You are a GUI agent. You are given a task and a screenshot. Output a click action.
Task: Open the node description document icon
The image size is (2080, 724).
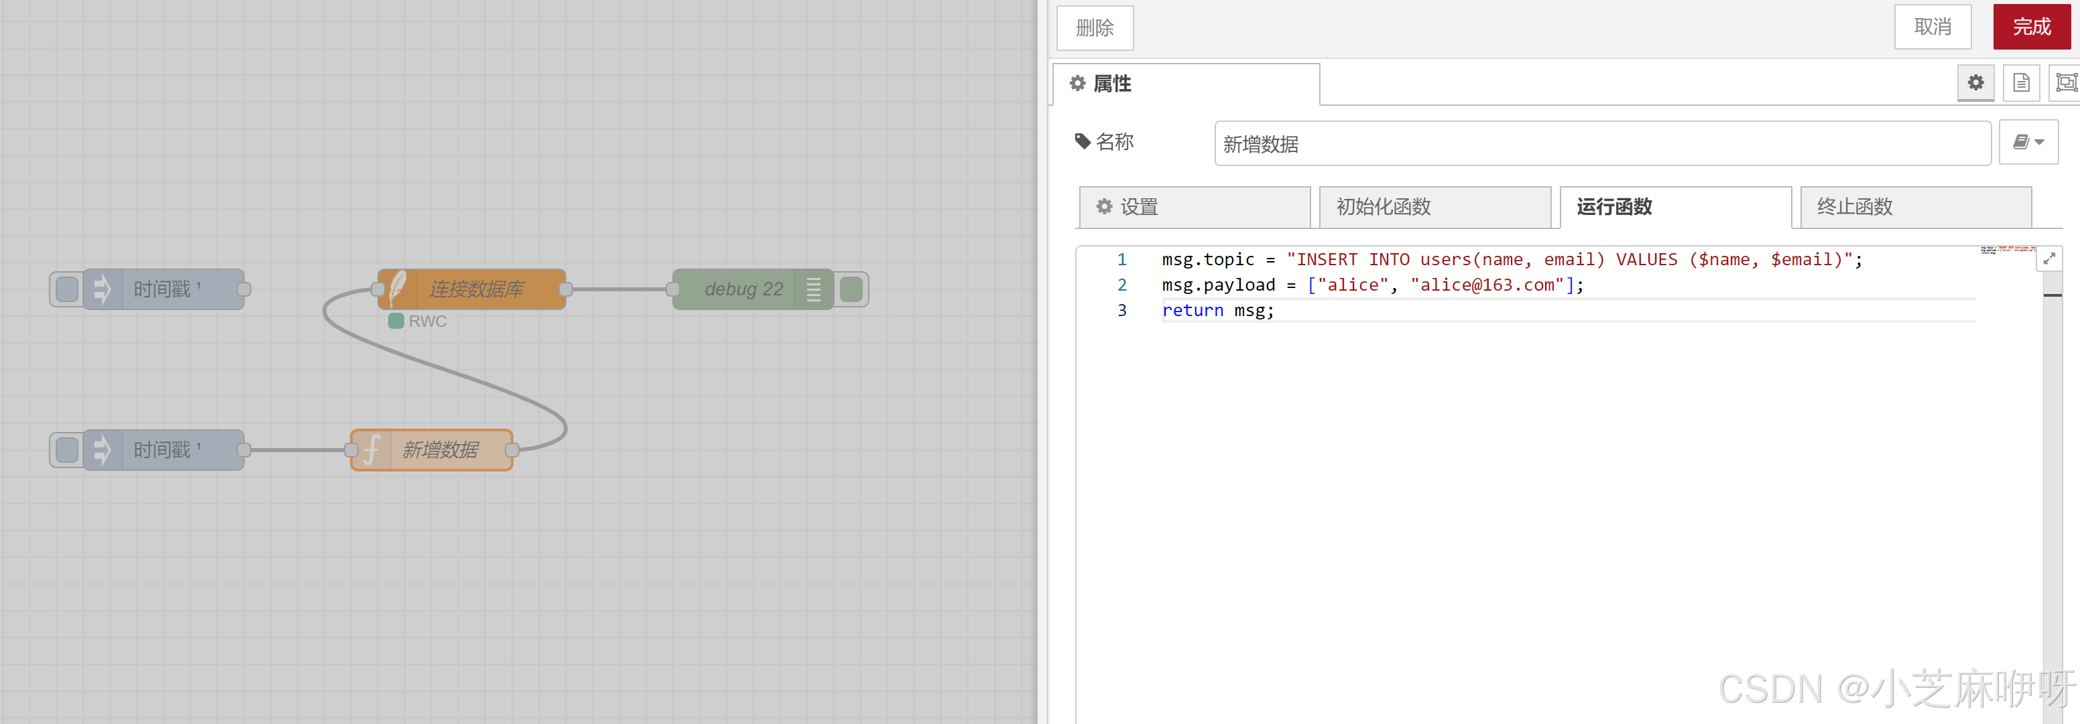[x=2021, y=82]
